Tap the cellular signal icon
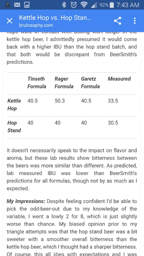144x256 pixels. (94, 5)
